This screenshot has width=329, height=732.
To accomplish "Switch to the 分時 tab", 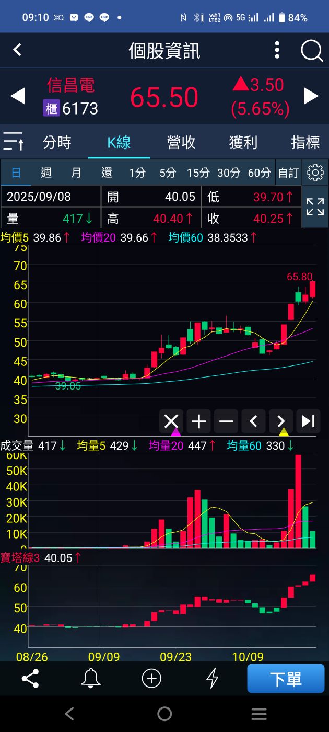I will 57,142.
